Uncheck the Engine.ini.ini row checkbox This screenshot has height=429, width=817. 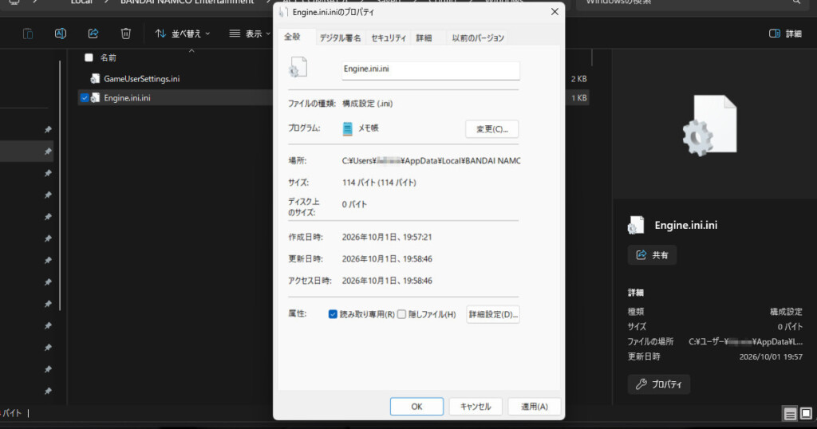[85, 98]
